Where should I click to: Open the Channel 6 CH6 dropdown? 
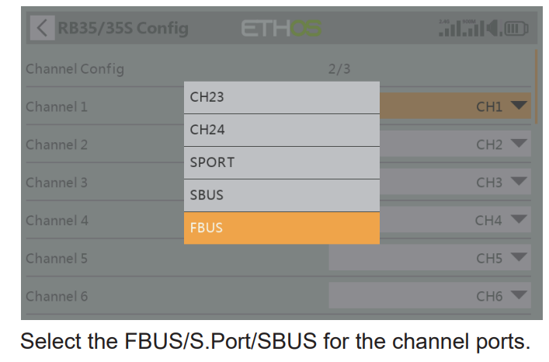coord(429,296)
